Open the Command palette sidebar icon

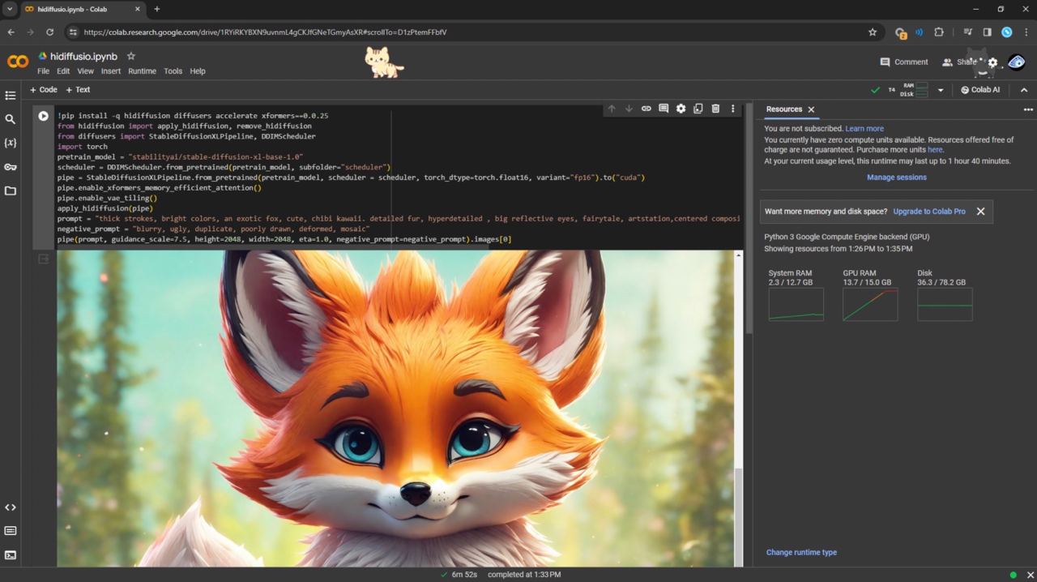pyautogui.click(x=11, y=531)
